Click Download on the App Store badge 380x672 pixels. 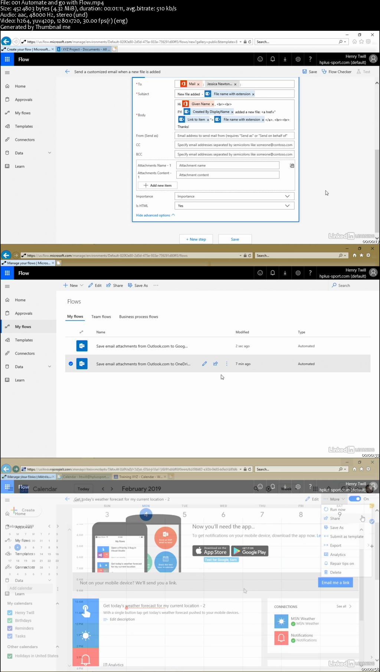pyautogui.click(x=211, y=551)
